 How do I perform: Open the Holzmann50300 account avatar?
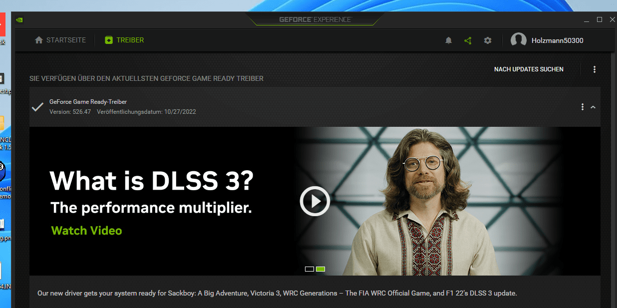coord(519,40)
